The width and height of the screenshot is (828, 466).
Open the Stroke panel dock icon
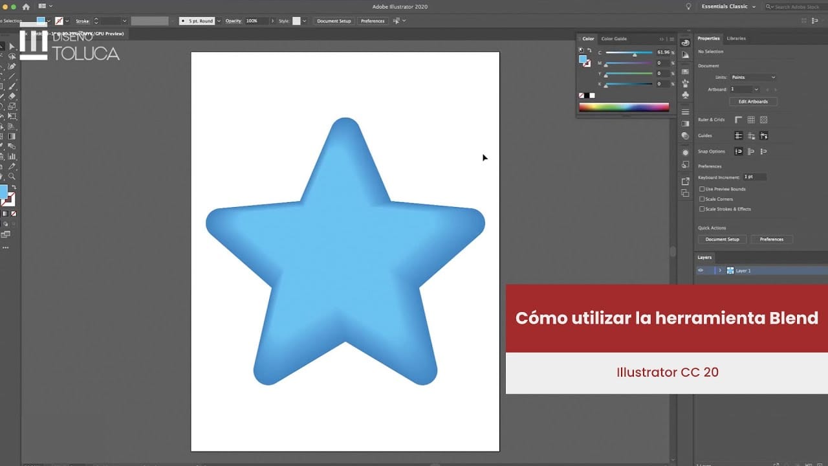click(x=685, y=112)
